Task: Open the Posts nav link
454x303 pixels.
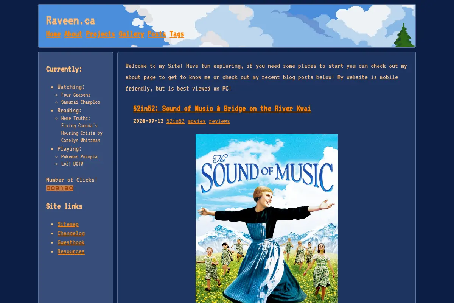Action: pyautogui.click(x=157, y=34)
